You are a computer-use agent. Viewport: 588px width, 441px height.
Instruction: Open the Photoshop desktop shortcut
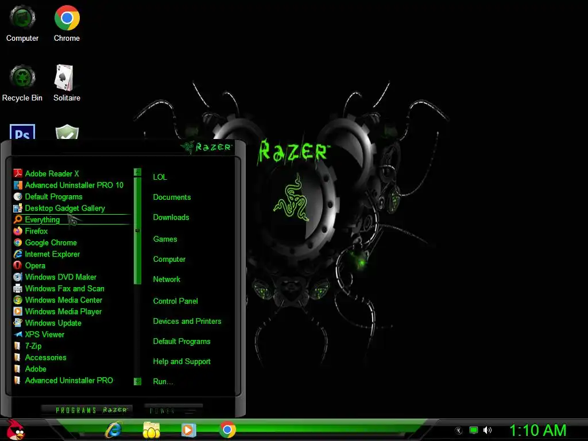coord(22,132)
